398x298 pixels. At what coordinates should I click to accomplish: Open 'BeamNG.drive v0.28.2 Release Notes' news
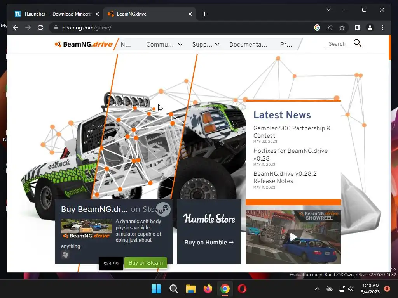[x=285, y=177]
